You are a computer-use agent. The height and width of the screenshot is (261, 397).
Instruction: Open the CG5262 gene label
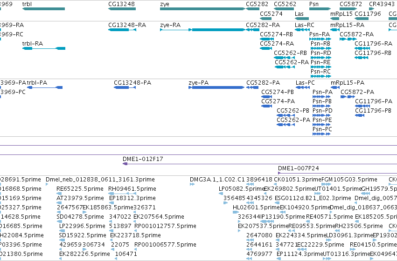285,4
